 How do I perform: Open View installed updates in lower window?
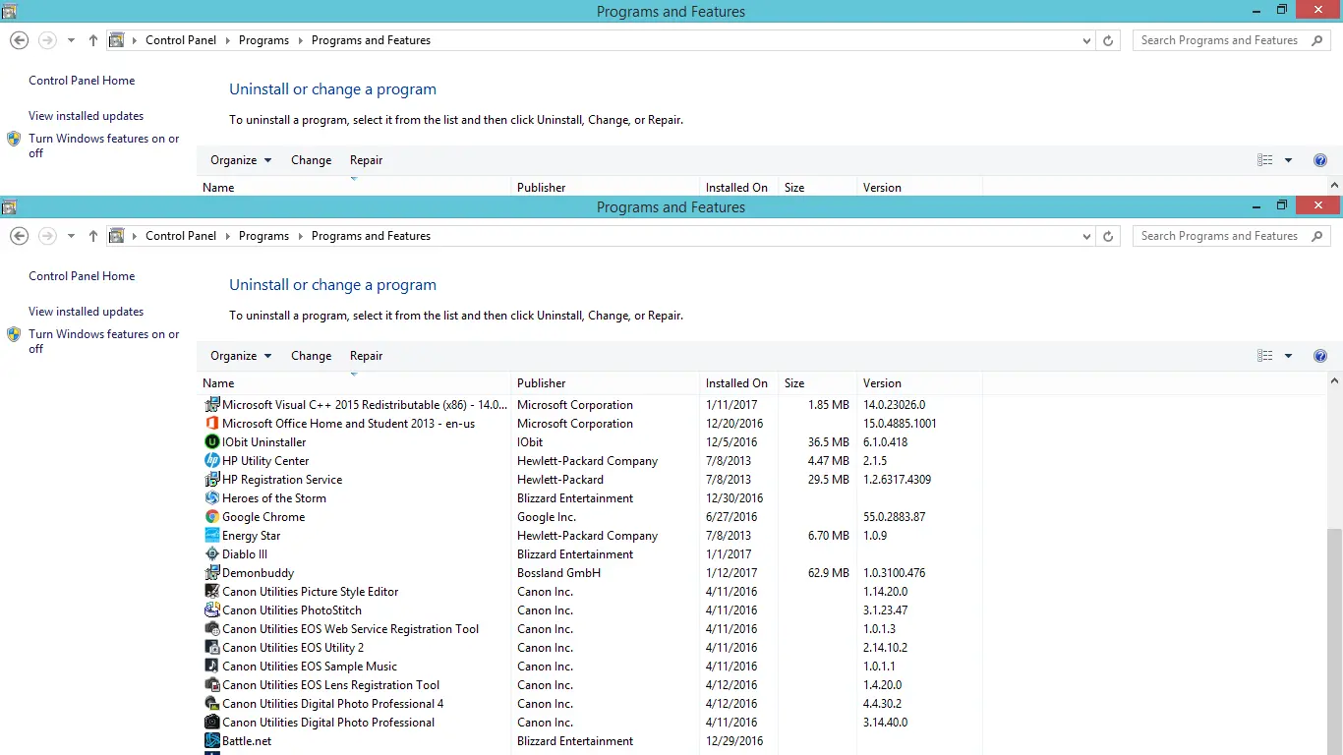[86, 312]
